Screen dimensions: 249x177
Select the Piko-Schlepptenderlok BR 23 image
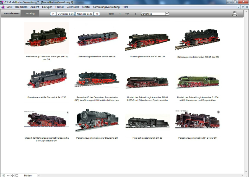click(x=147, y=122)
